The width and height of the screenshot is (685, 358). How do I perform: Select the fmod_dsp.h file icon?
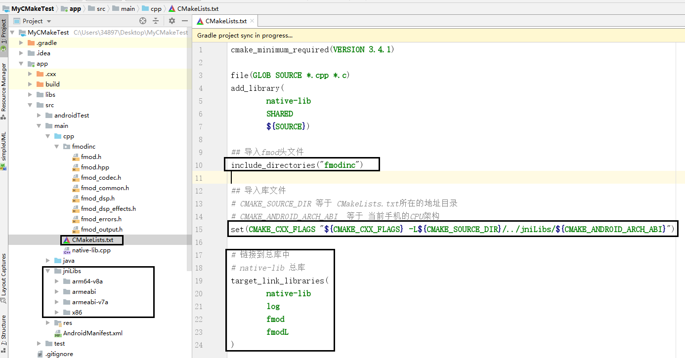click(x=76, y=199)
